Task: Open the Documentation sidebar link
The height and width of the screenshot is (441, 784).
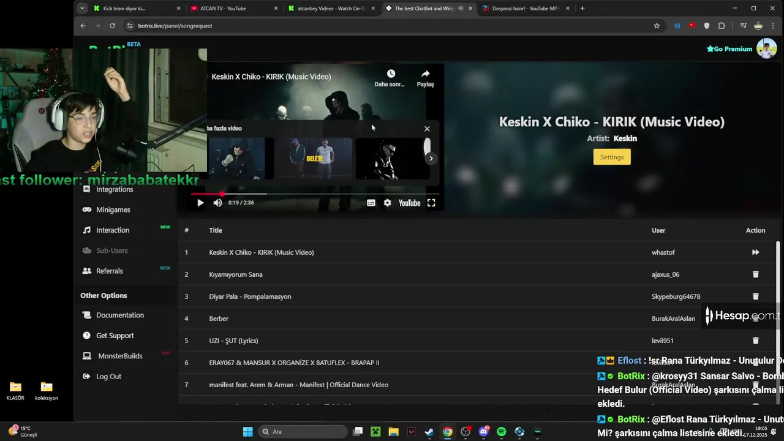Action: 120,315
